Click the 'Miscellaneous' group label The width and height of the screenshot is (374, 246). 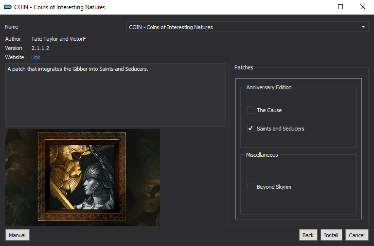[x=262, y=155]
